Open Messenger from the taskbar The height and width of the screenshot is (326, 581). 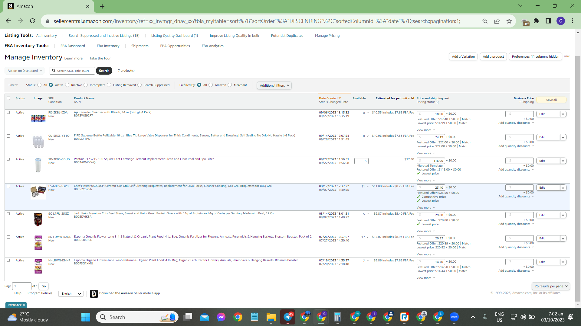221,317
